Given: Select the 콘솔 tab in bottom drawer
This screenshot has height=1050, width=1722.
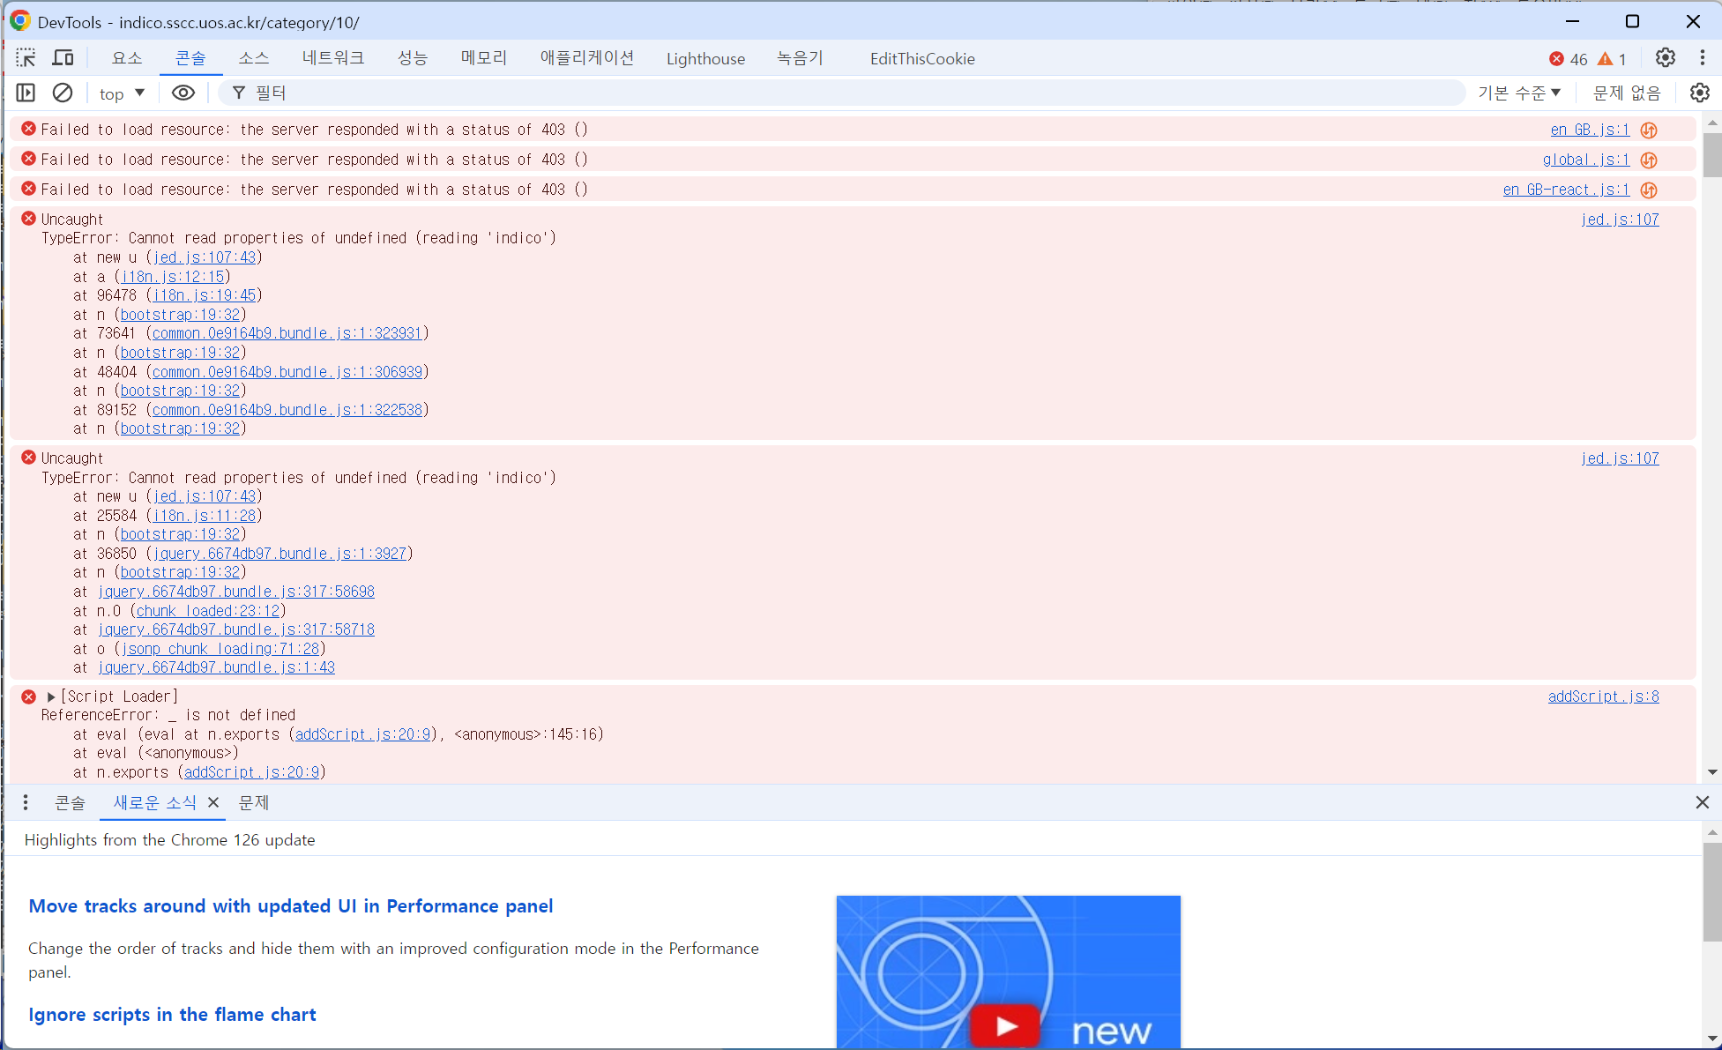Looking at the screenshot, I should [x=70, y=802].
